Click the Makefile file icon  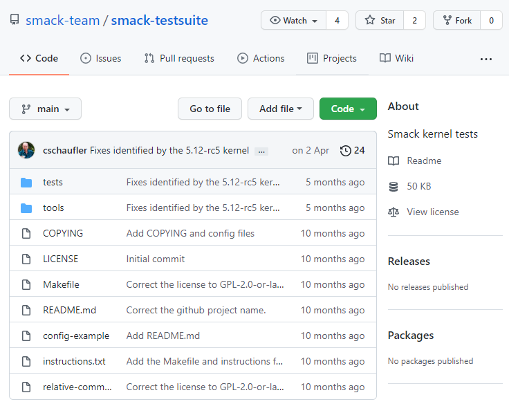[x=26, y=285]
